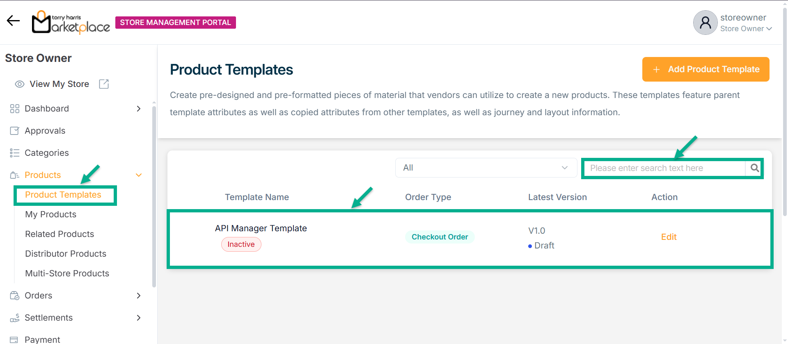This screenshot has width=788, height=344.
Task: Select Distributor Products menu item
Action: pyautogui.click(x=66, y=254)
